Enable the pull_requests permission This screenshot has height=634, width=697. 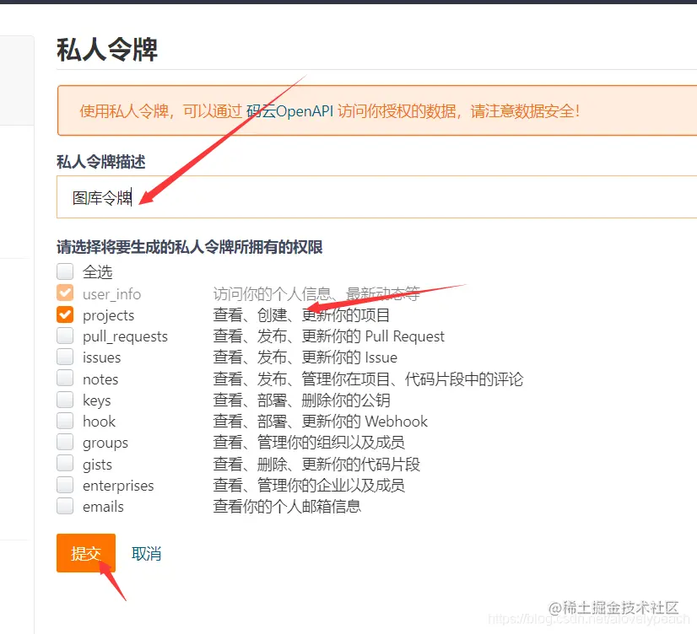tap(65, 335)
